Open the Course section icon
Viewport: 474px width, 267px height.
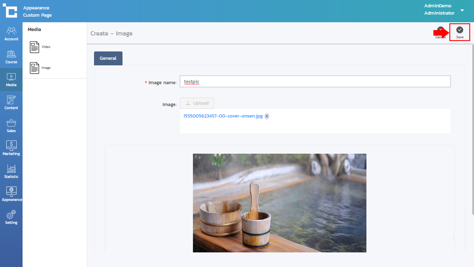pos(11,57)
